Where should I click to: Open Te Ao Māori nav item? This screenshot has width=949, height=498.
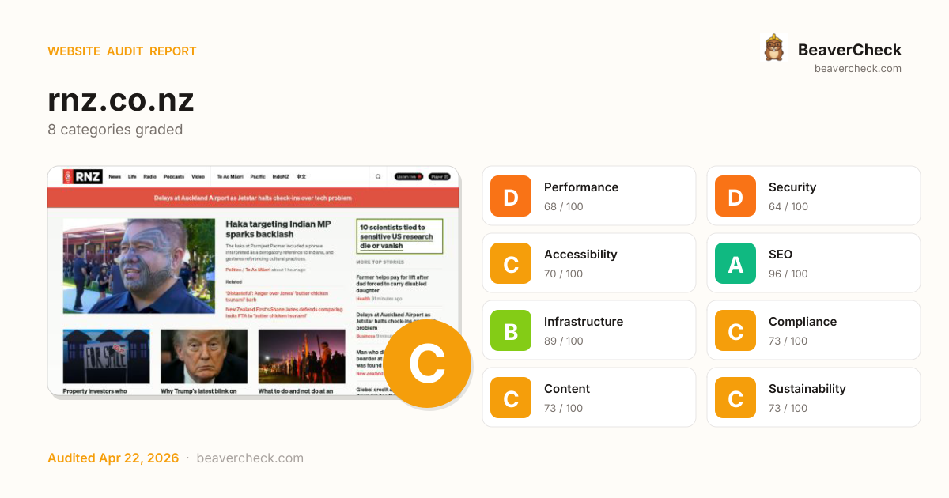coord(230,177)
